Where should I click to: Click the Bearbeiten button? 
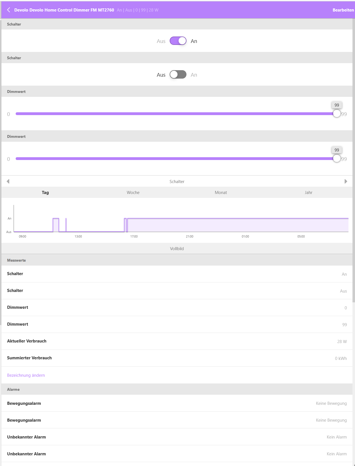pyautogui.click(x=343, y=10)
